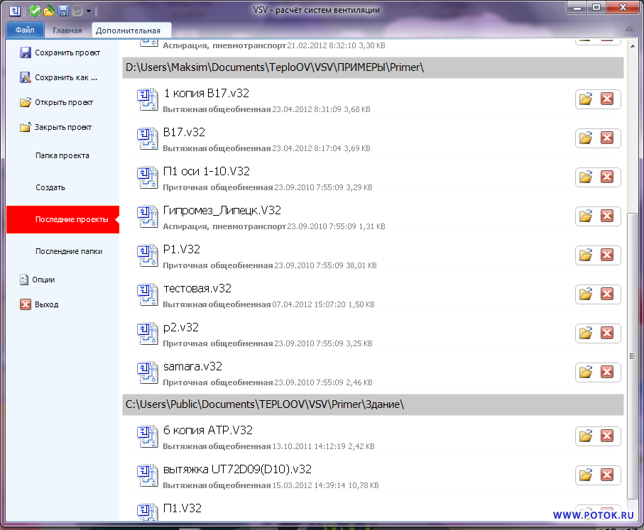644x530 pixels.
Task: Click the floppy disk save icon in title bar
Action: coord(63,11)
